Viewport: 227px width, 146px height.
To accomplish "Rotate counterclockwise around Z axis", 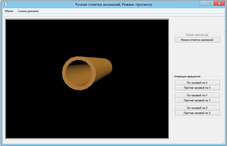I will [197, 113].
